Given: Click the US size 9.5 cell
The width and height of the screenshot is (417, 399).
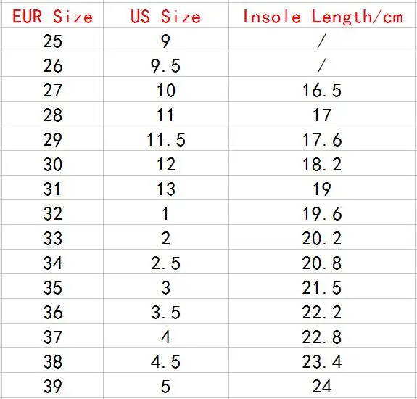Looking at the screenshot, I should [166, 65].
